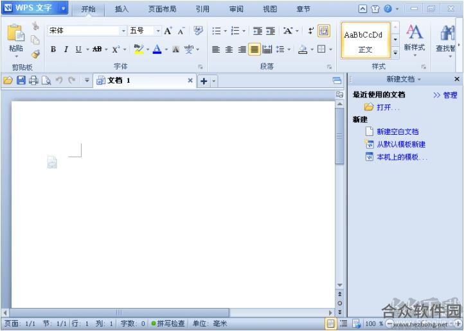
Task: Open the font color dropdown arrow
Action: tap(166, 49)
